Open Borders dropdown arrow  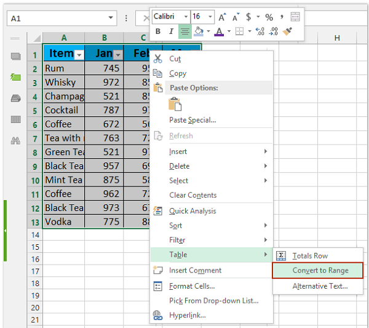click(250, 31)
